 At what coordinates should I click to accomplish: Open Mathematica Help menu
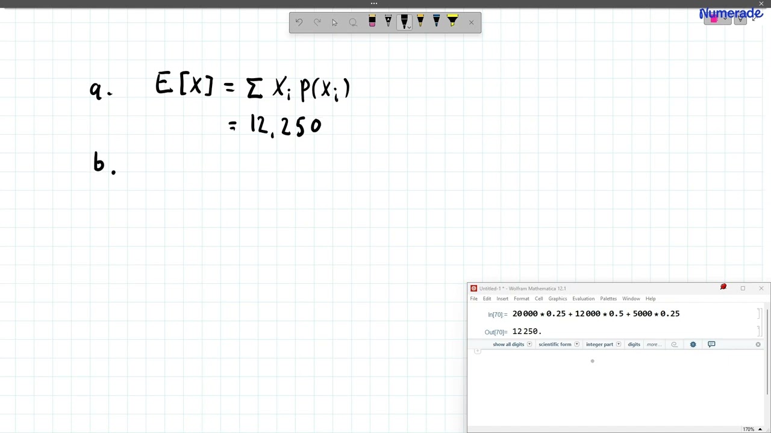pyautogui.click(x=651, y=298)
